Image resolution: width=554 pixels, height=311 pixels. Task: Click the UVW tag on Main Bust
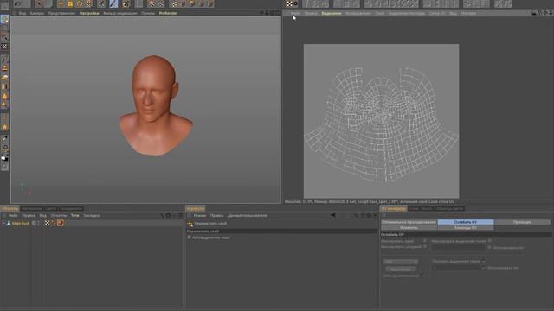coord(48,223)
